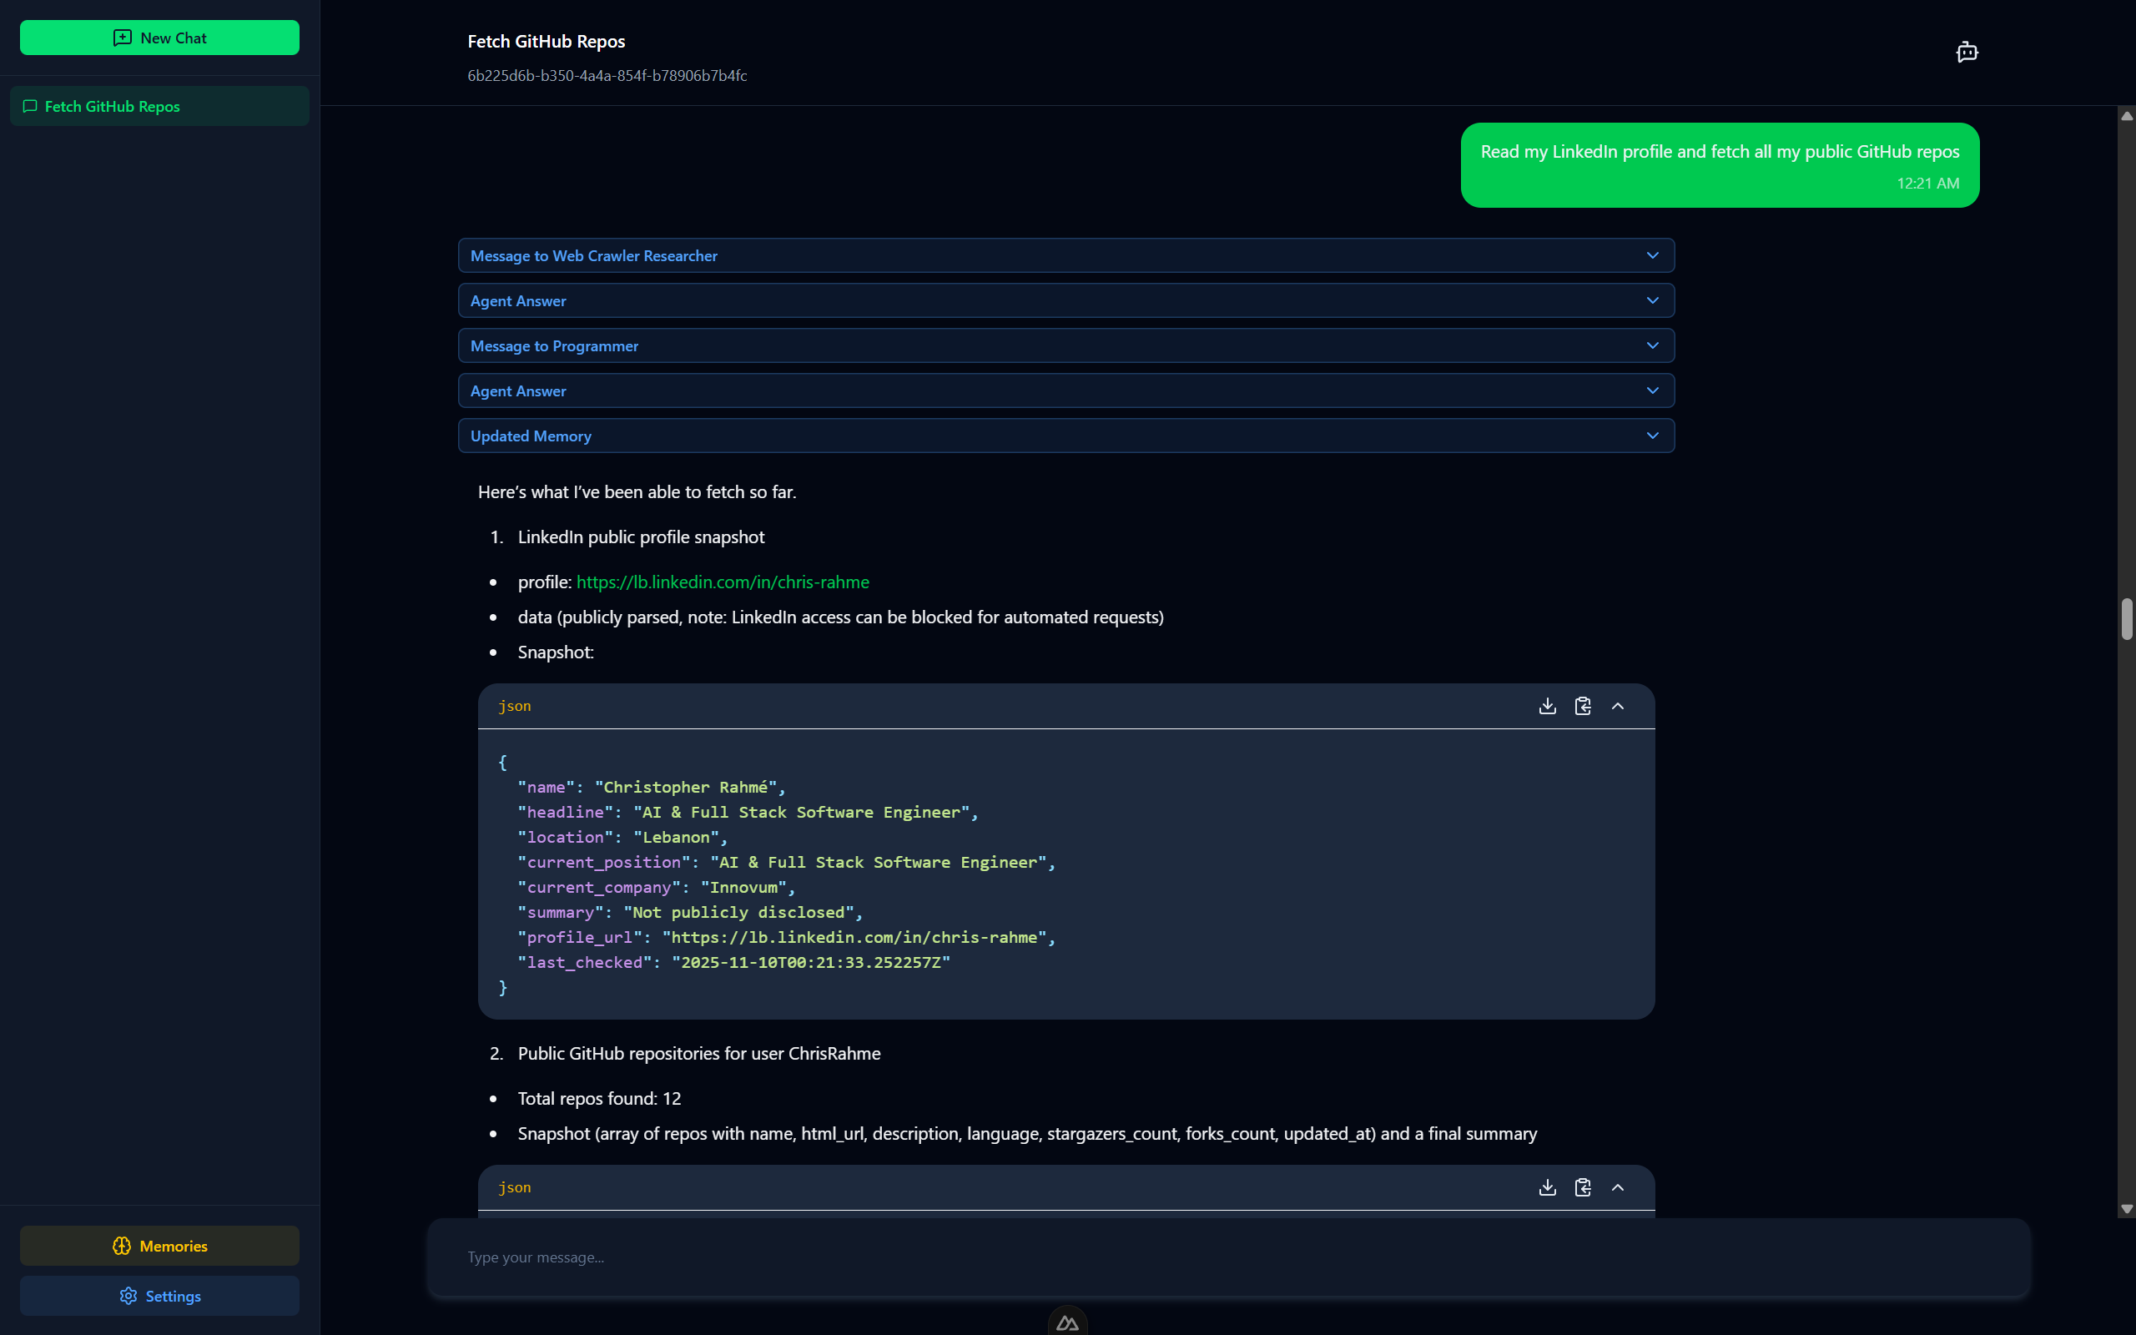Open the Memories panel
2136x1335 pixels.
pos(159,1246)
